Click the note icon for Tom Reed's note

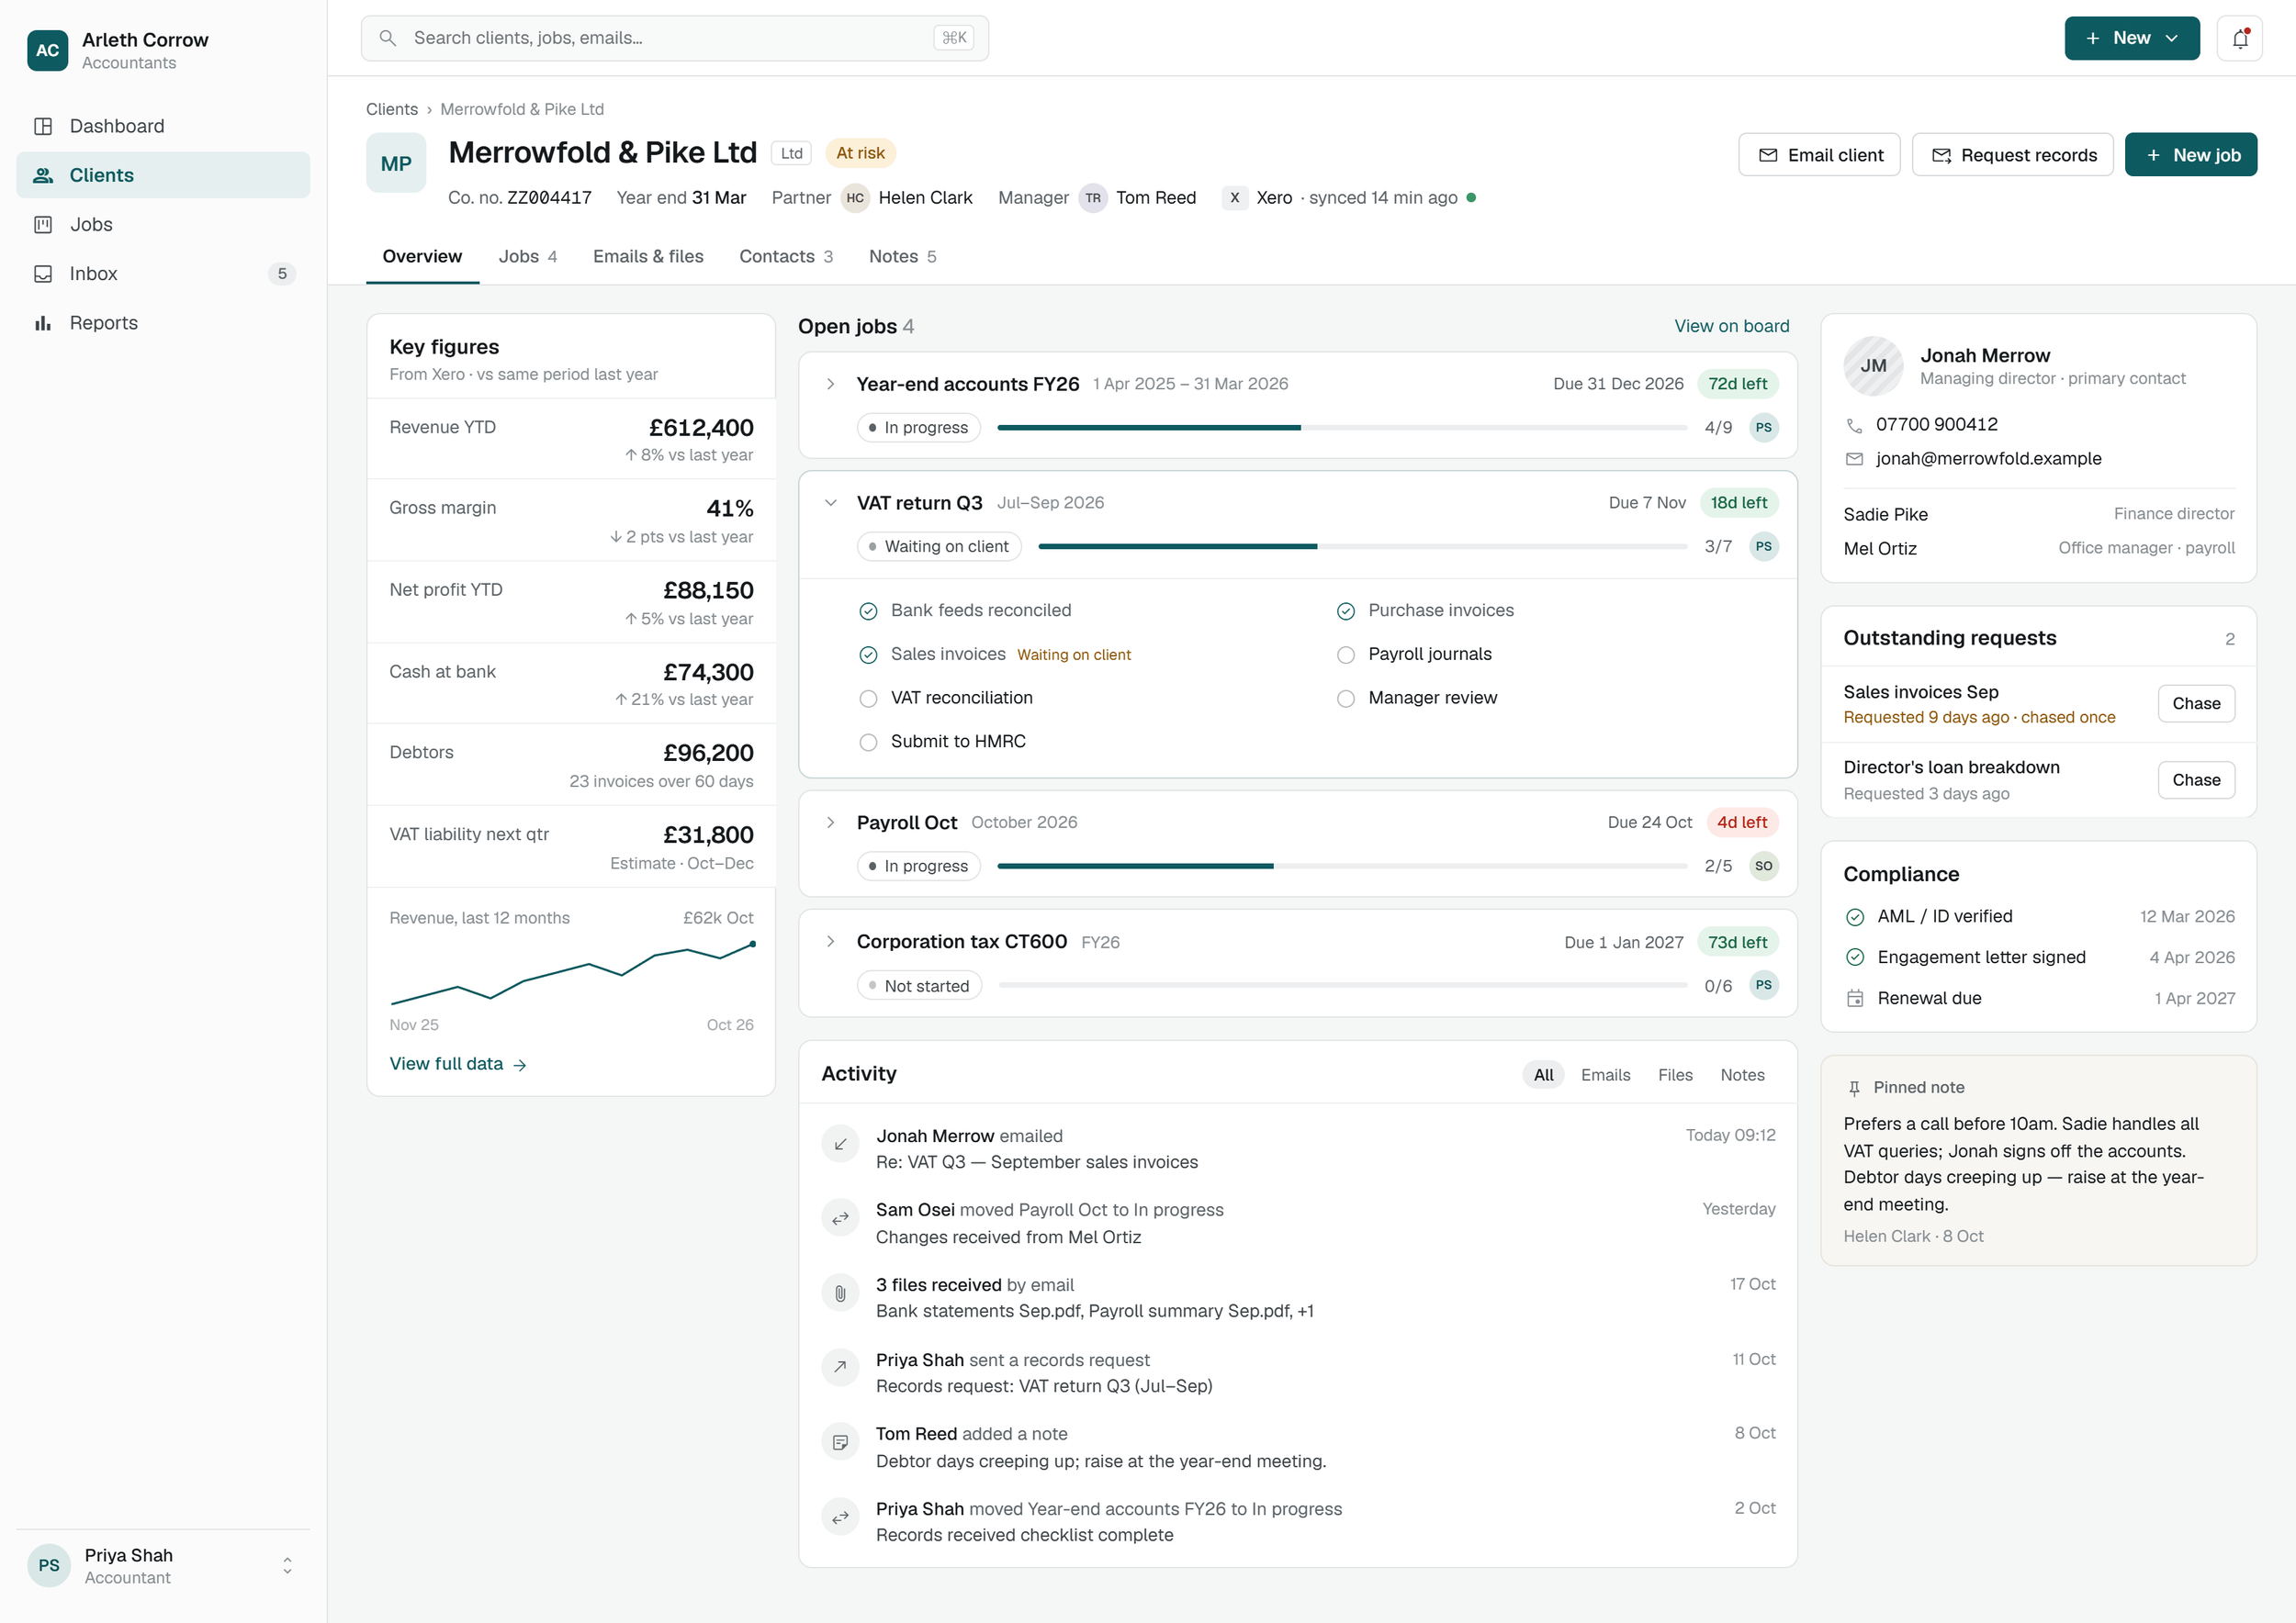click(840, 1442)
